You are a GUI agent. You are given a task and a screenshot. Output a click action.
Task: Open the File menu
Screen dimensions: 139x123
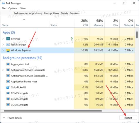coord(4,8)
